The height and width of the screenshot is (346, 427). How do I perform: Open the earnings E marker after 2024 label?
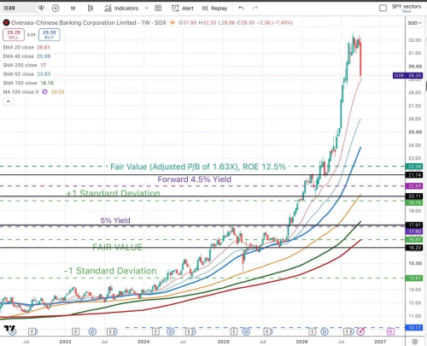coord(155,331)
